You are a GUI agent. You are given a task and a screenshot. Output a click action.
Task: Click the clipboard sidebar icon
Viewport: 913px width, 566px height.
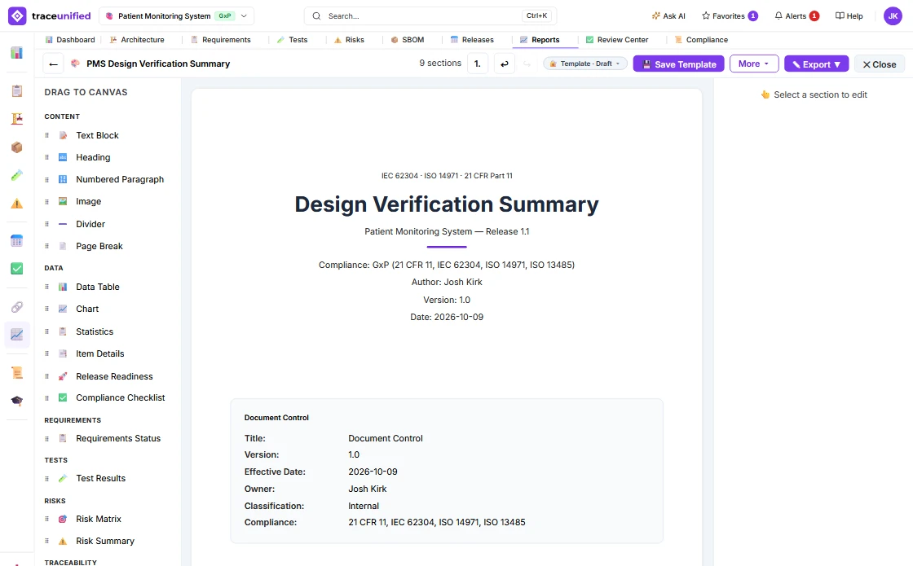(17, 90)
